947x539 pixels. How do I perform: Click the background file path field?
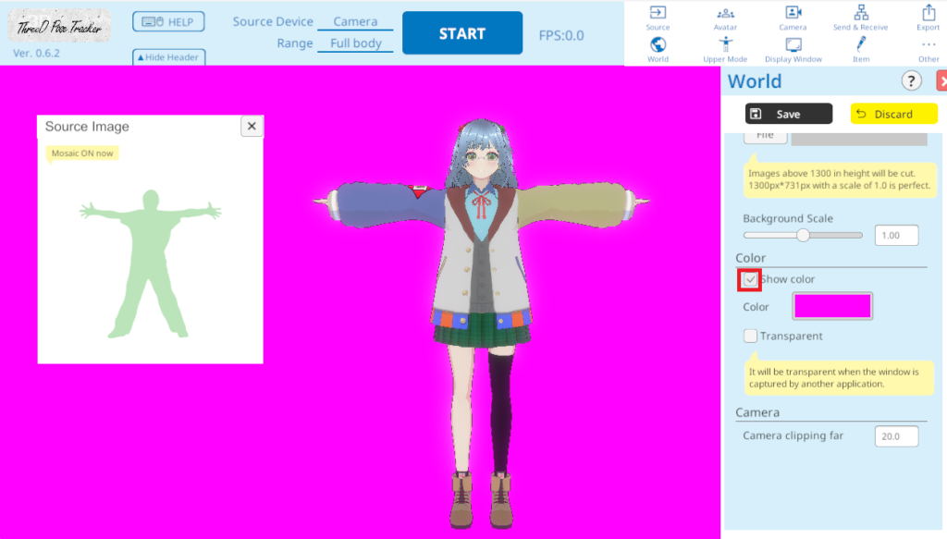(859, 139)
